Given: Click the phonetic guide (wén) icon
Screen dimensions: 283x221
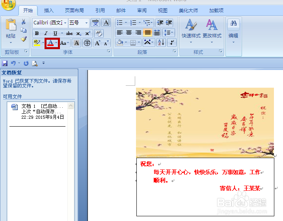Looking at the screenshot, I should click(95, 22).
